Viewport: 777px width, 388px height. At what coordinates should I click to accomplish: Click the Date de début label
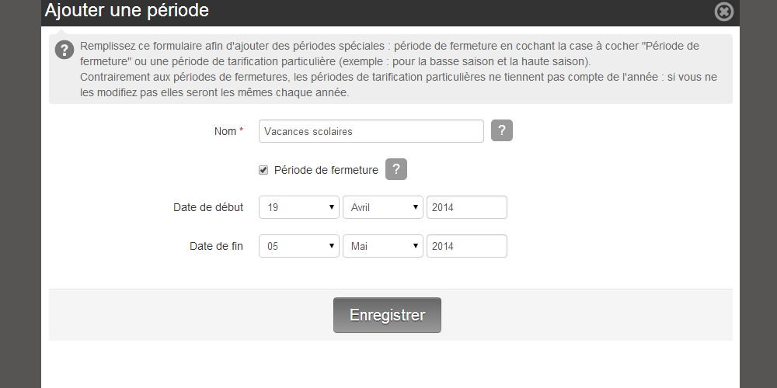pos(208,207)
